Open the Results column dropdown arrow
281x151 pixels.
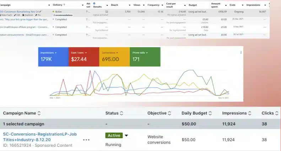click(107, 5)
